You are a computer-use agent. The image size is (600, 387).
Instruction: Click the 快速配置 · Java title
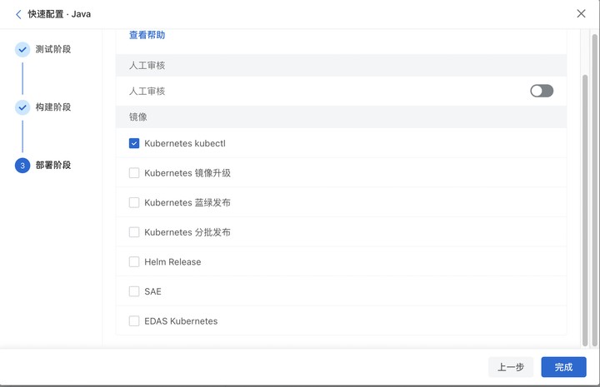[59, 14]
